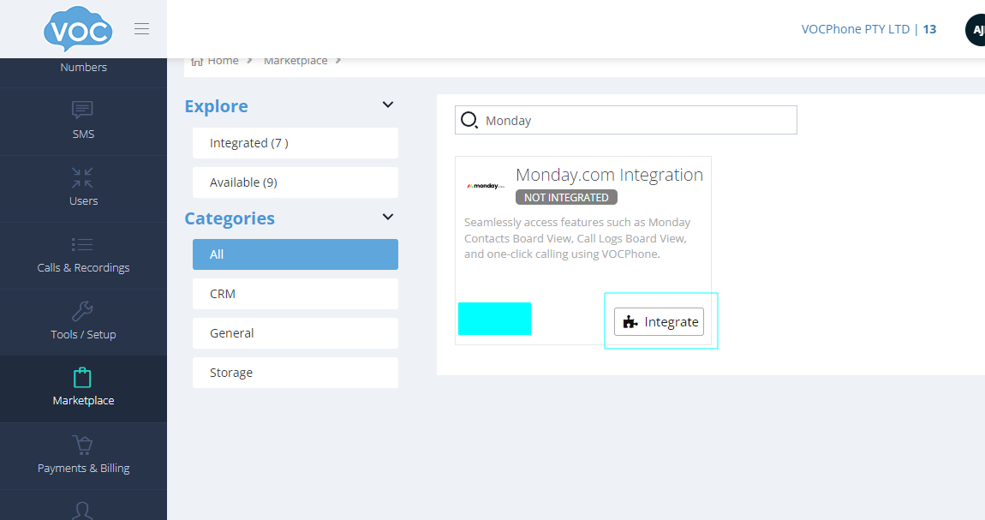Click the search magnifier icon

(469, 121)
